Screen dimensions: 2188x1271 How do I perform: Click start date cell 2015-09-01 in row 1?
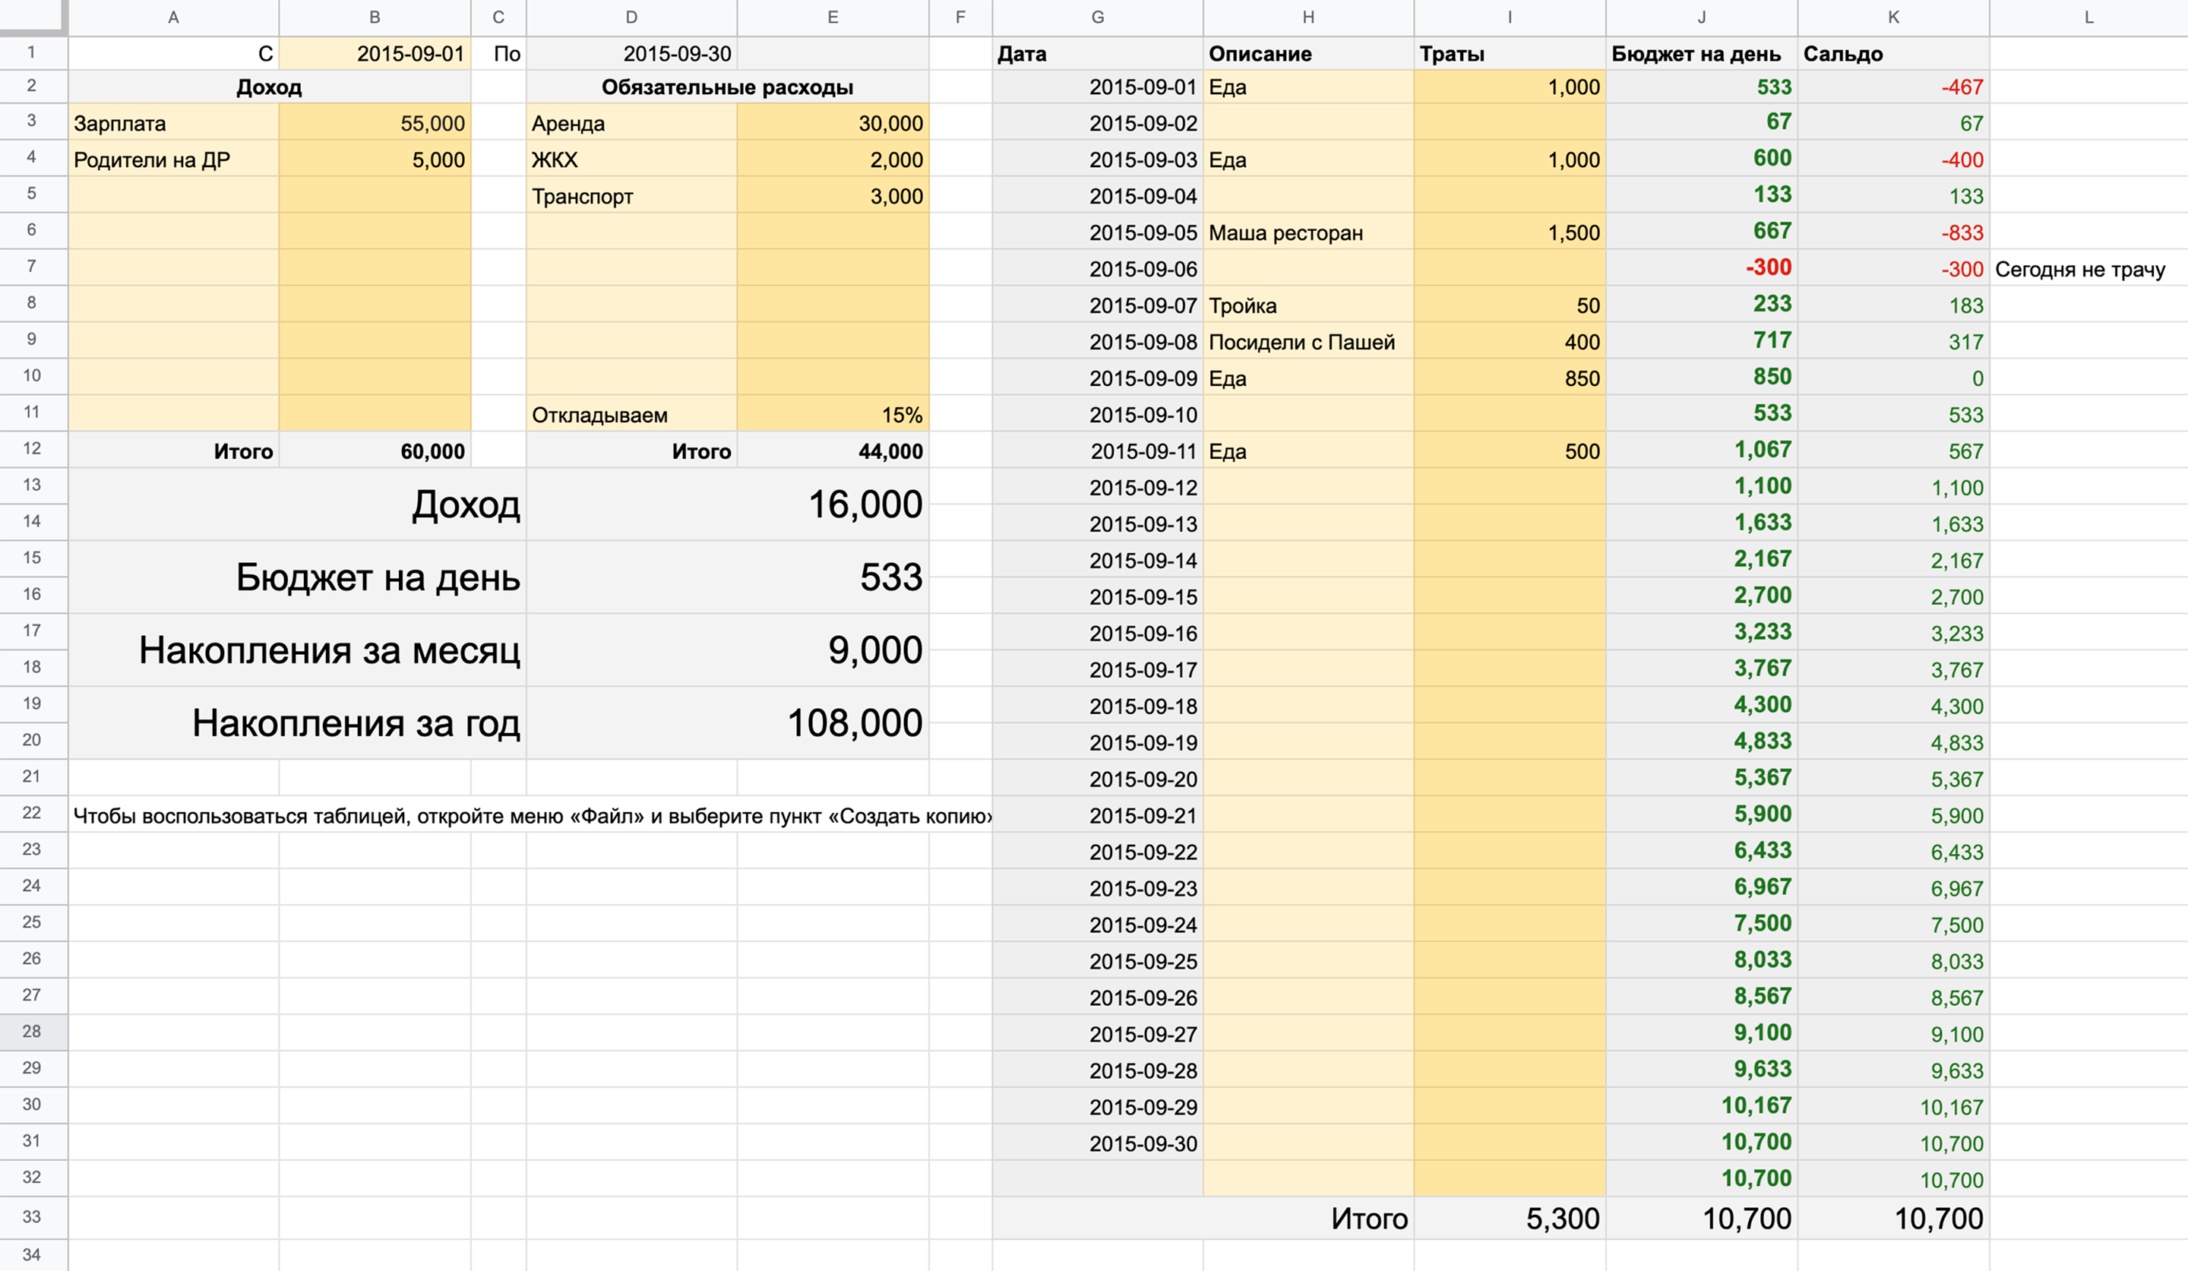coord(375,54)
